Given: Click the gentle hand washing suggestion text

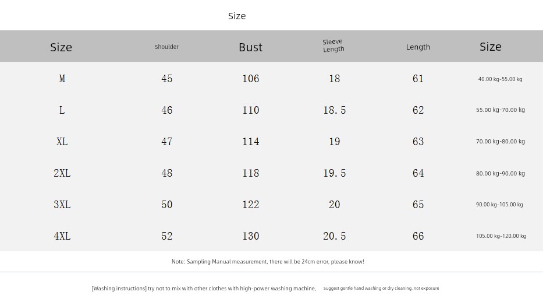Looking at the screenshot, I should (381, 289).
